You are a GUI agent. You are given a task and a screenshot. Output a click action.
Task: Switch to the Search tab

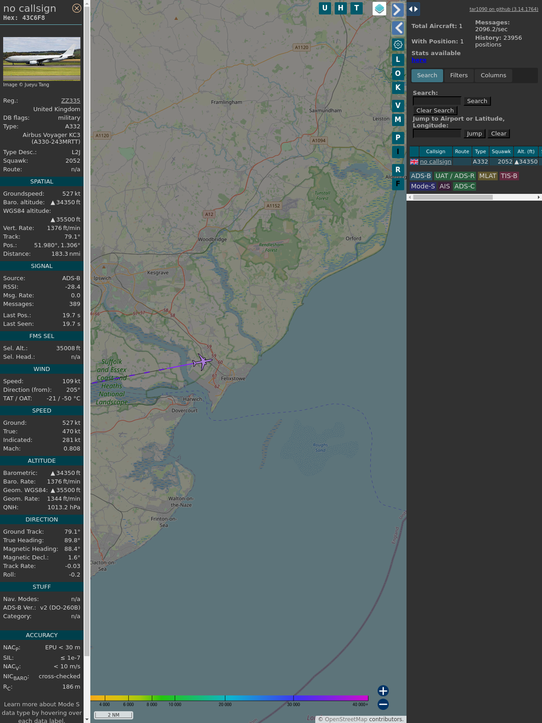[x=427, y=75]
